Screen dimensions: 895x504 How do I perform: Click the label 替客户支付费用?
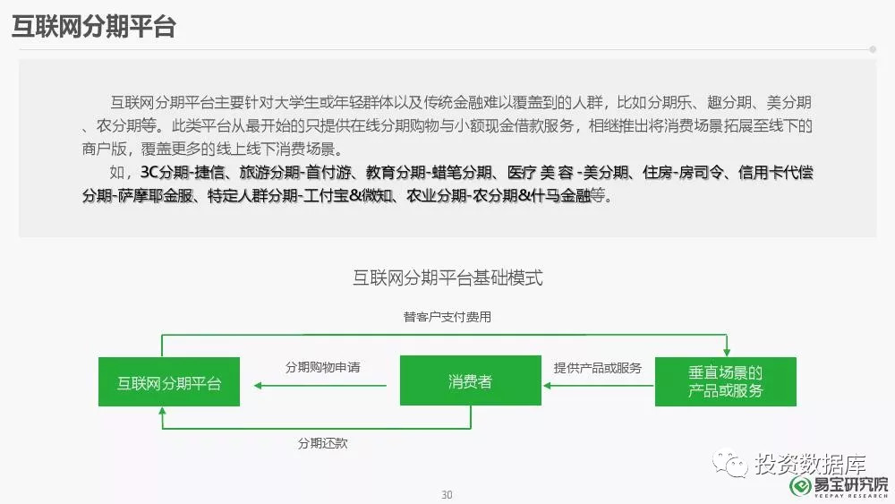point(447,317)
